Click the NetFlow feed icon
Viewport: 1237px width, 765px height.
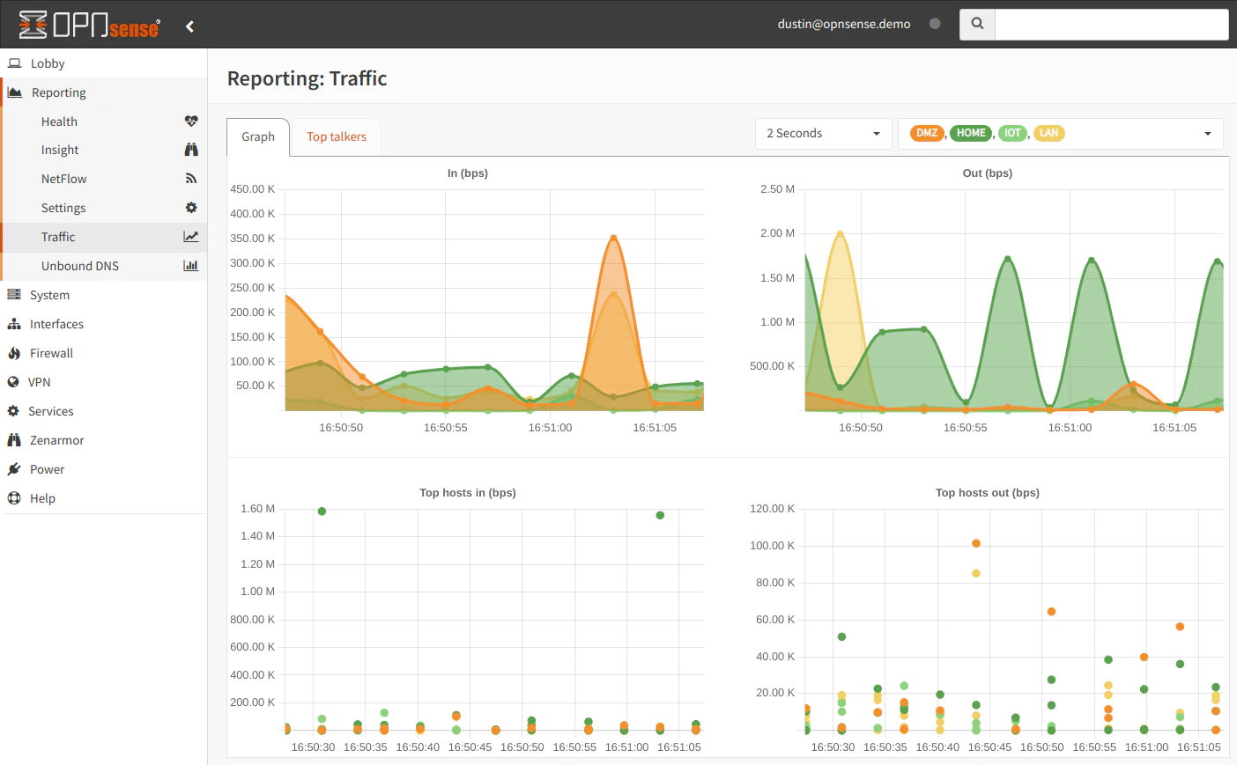[x=190, y=179]
